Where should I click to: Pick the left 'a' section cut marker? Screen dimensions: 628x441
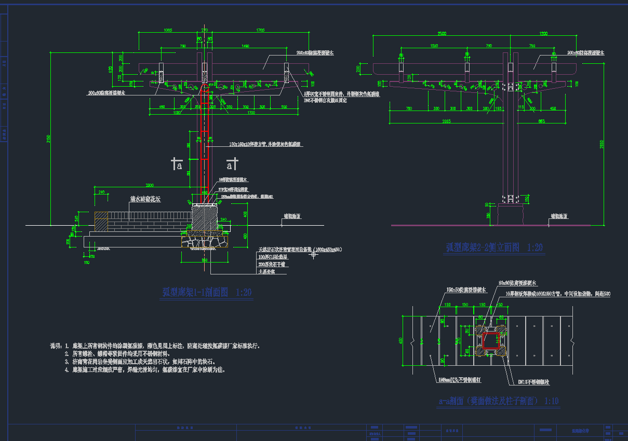pos(177,164)
